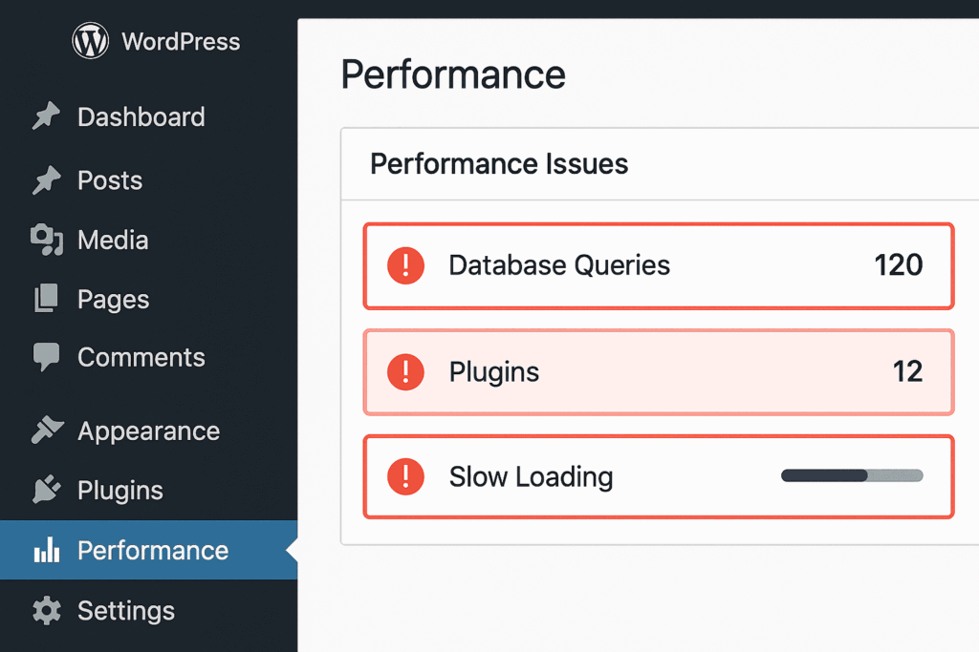Click the Comments speech bubble icon

pyautogui.click(x=45, y=357)
